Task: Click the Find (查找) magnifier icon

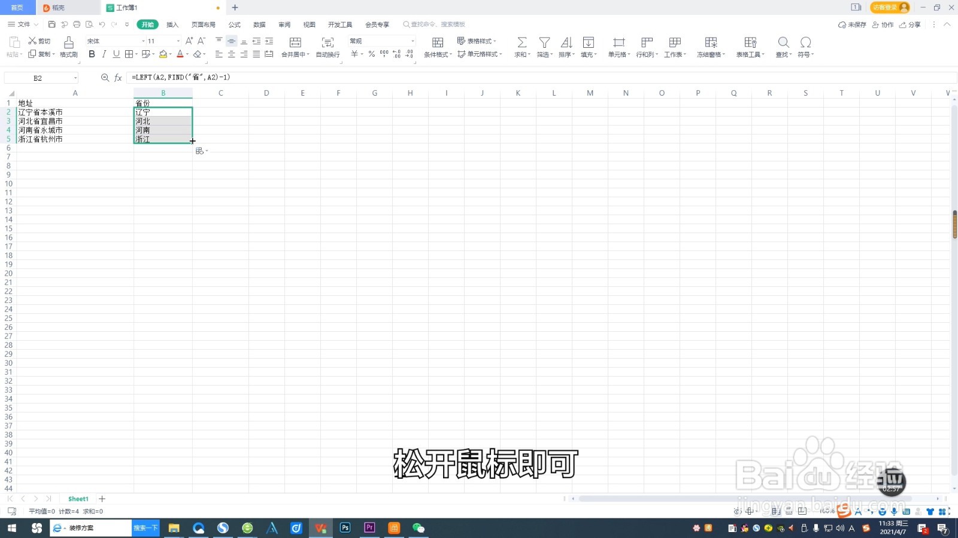Action: 783,42
